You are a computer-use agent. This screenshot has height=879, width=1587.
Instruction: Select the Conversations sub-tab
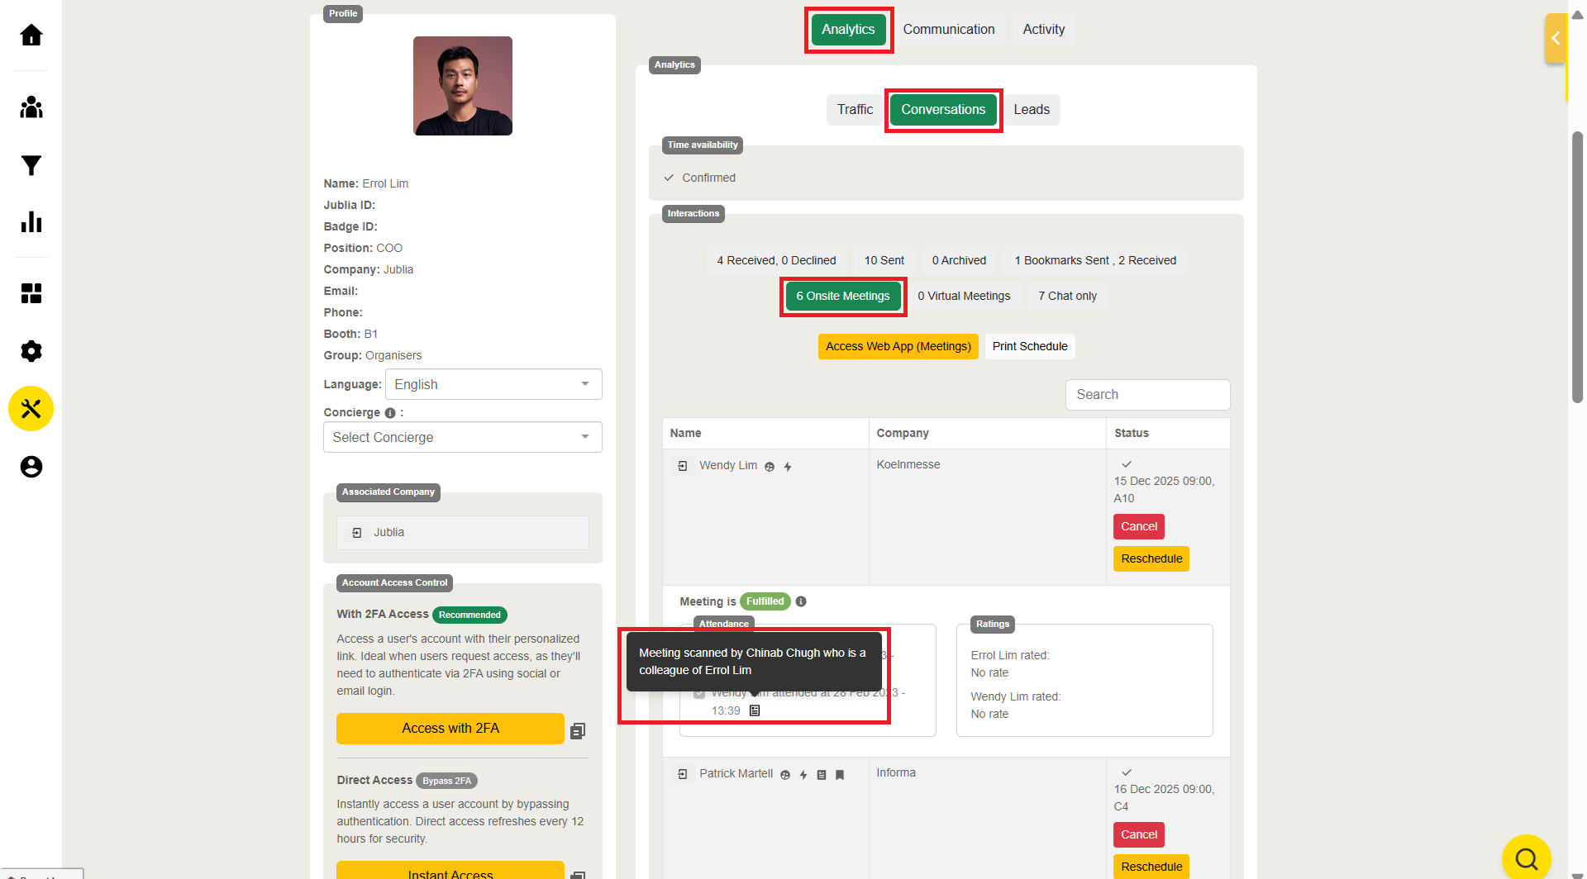click(943, 110)
